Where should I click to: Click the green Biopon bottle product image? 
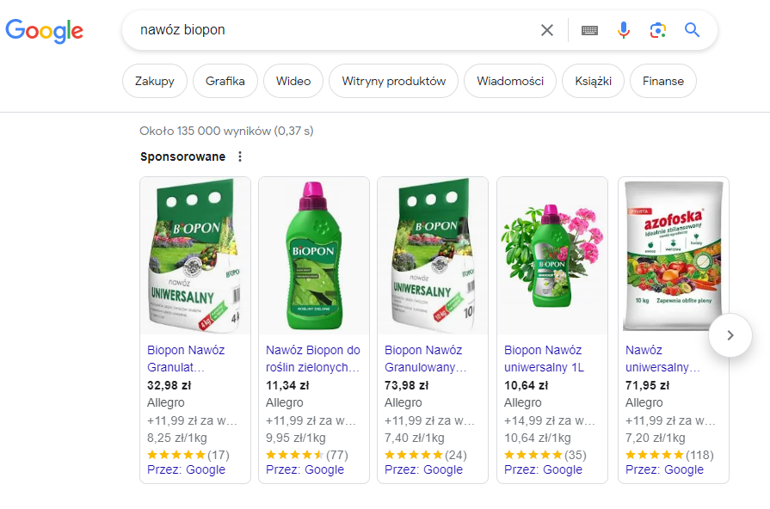coord(314,255)
